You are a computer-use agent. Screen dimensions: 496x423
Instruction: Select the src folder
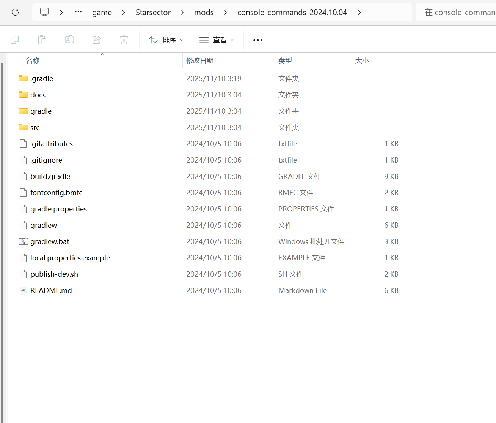click(35, 128)
